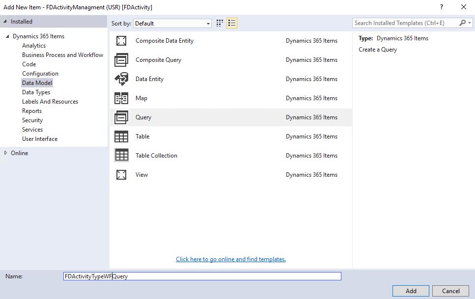
Task: Select the Composite Data Entity icon
Action: coord(121,41)
